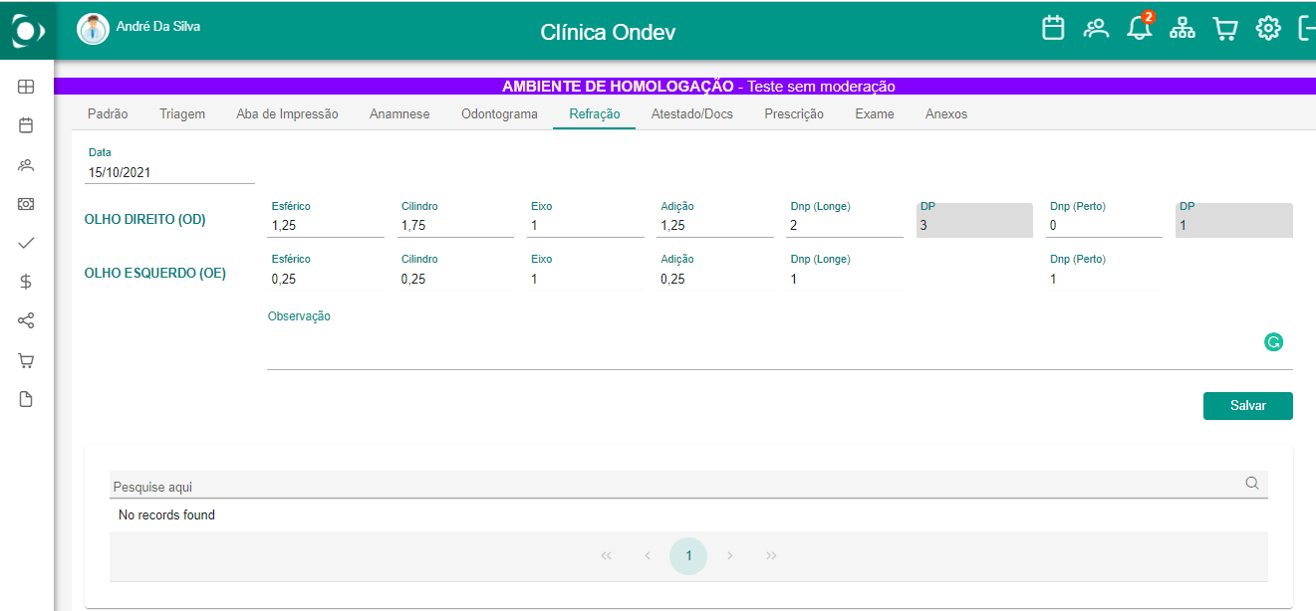Switch to the Odontograma tab
This screenshot has width=1316, height=611.
point(499,114)
